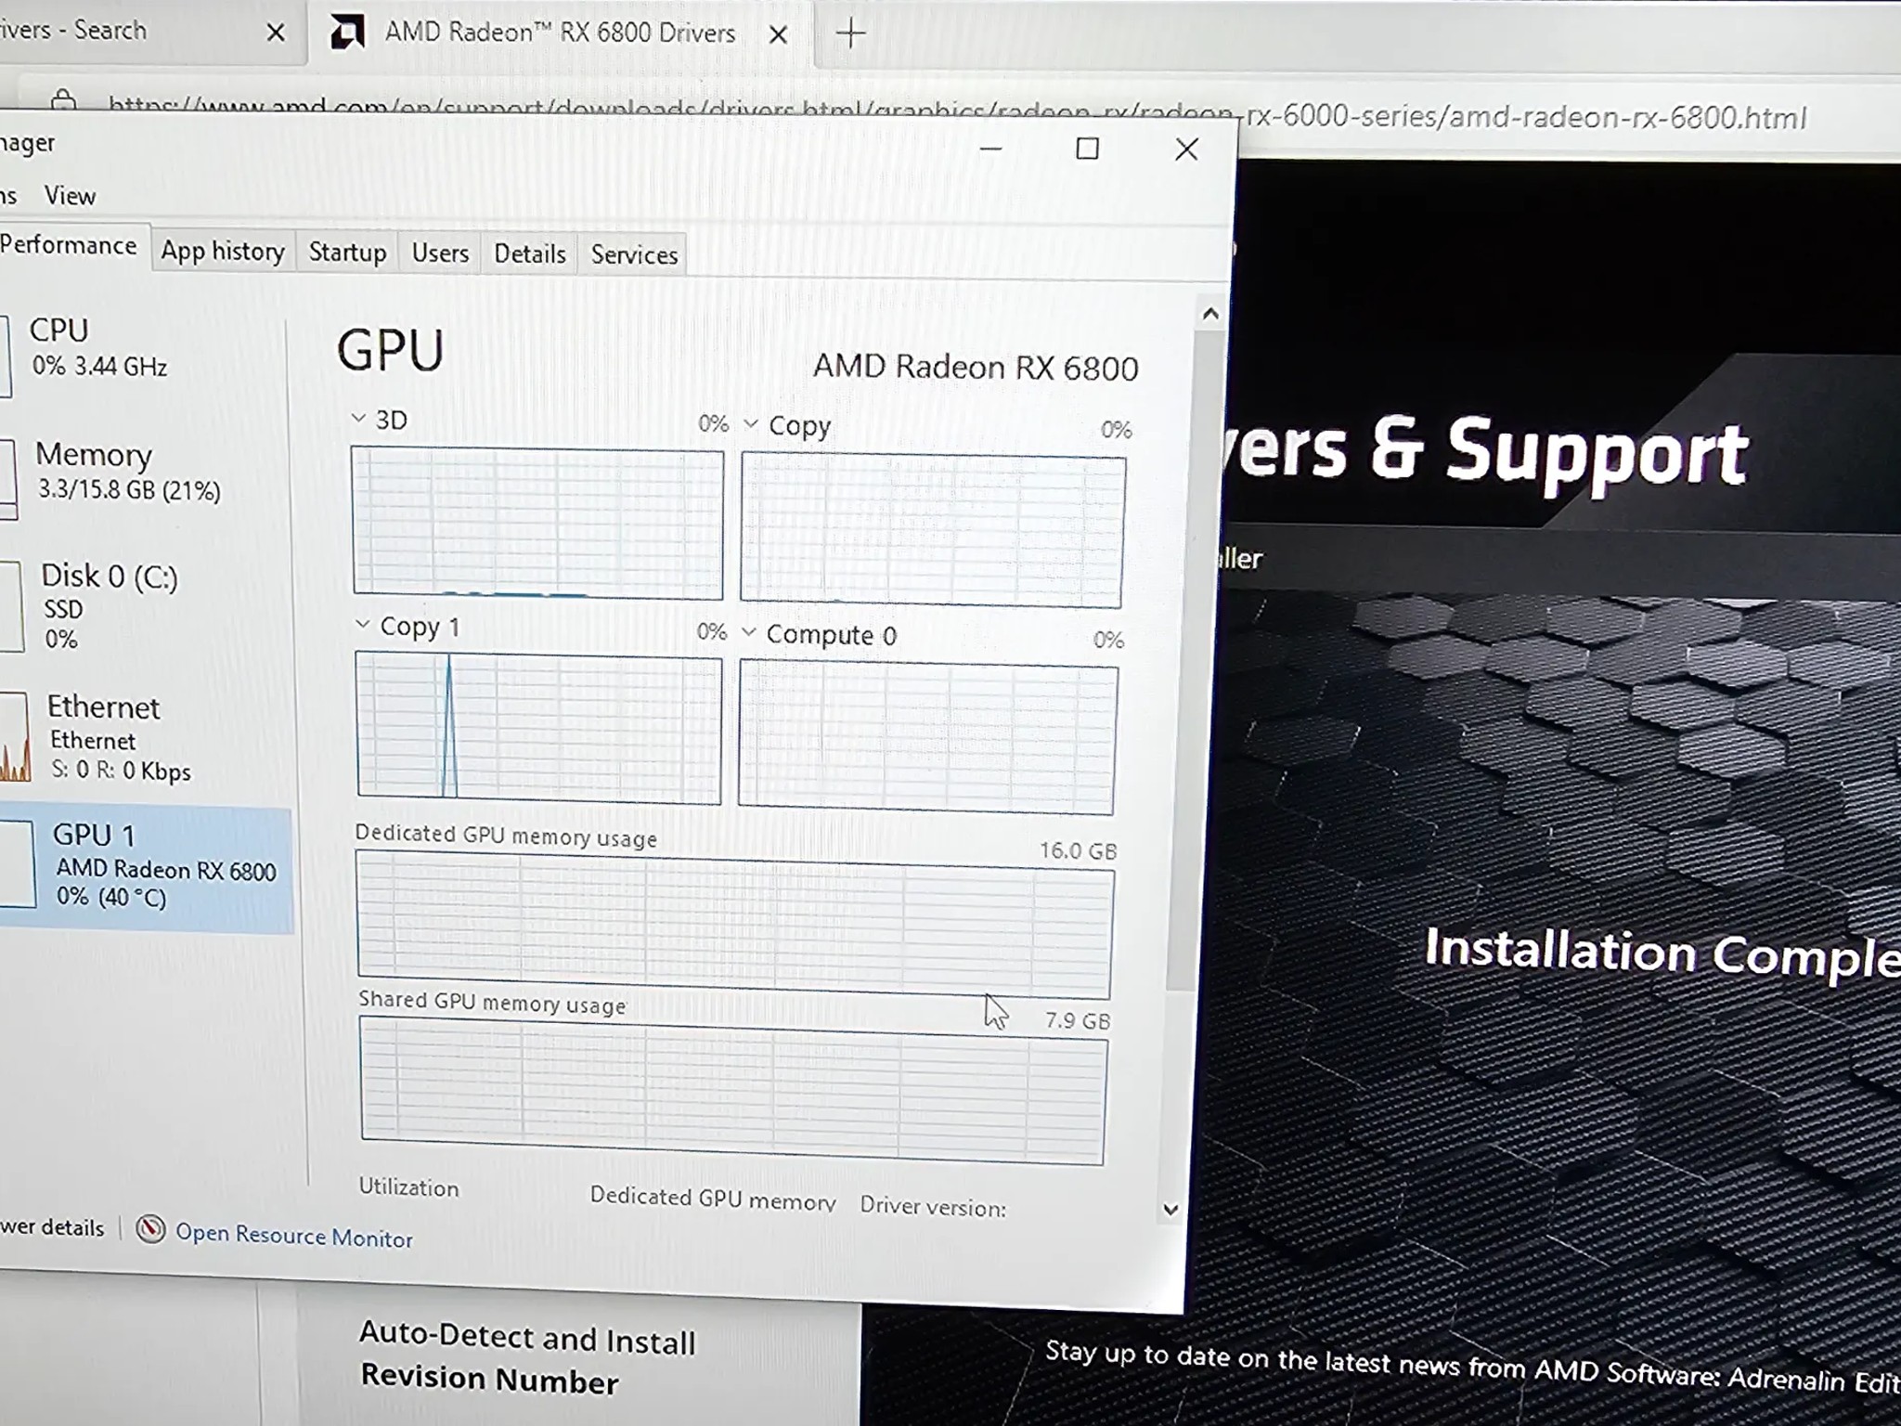Close the Search browser tab
Image resolution: width=1901 pixels, height=1426 pixels.
[276, 33]
